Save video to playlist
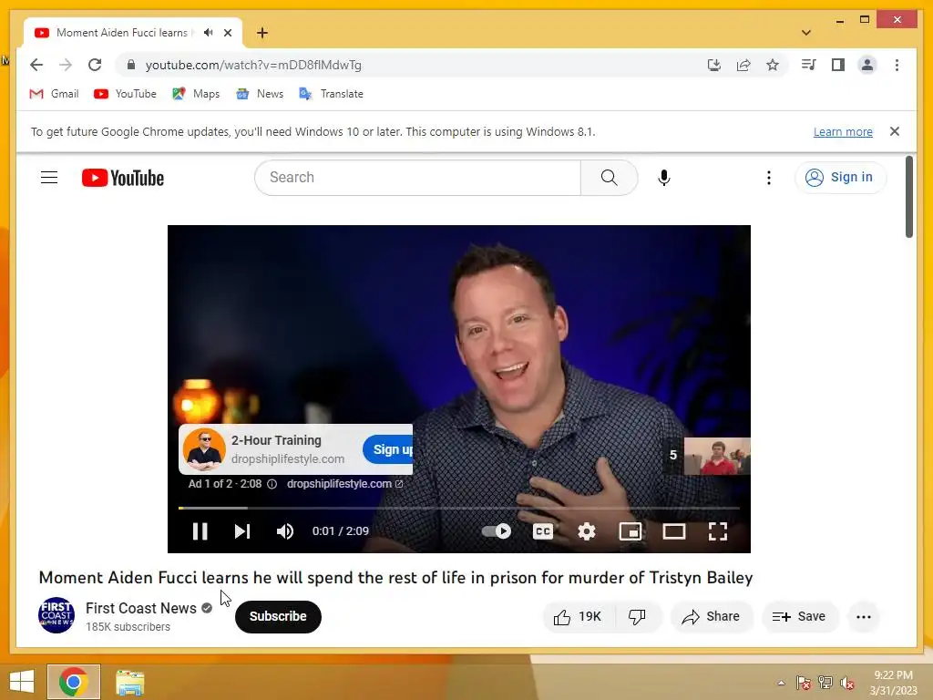Viewport: 933px width, 700px height. point(799,617)
